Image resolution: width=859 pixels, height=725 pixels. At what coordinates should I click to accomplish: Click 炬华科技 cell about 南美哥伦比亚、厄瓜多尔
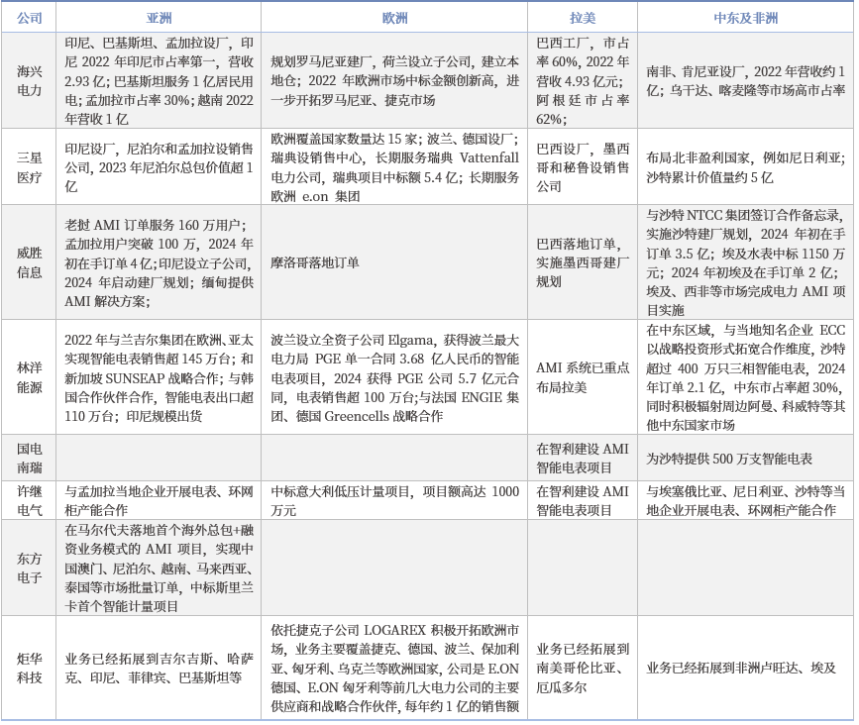click(583, 668)
